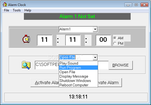Choose Reboot Computer from dropdown list
151x105 pixels.
pos(78,85)
